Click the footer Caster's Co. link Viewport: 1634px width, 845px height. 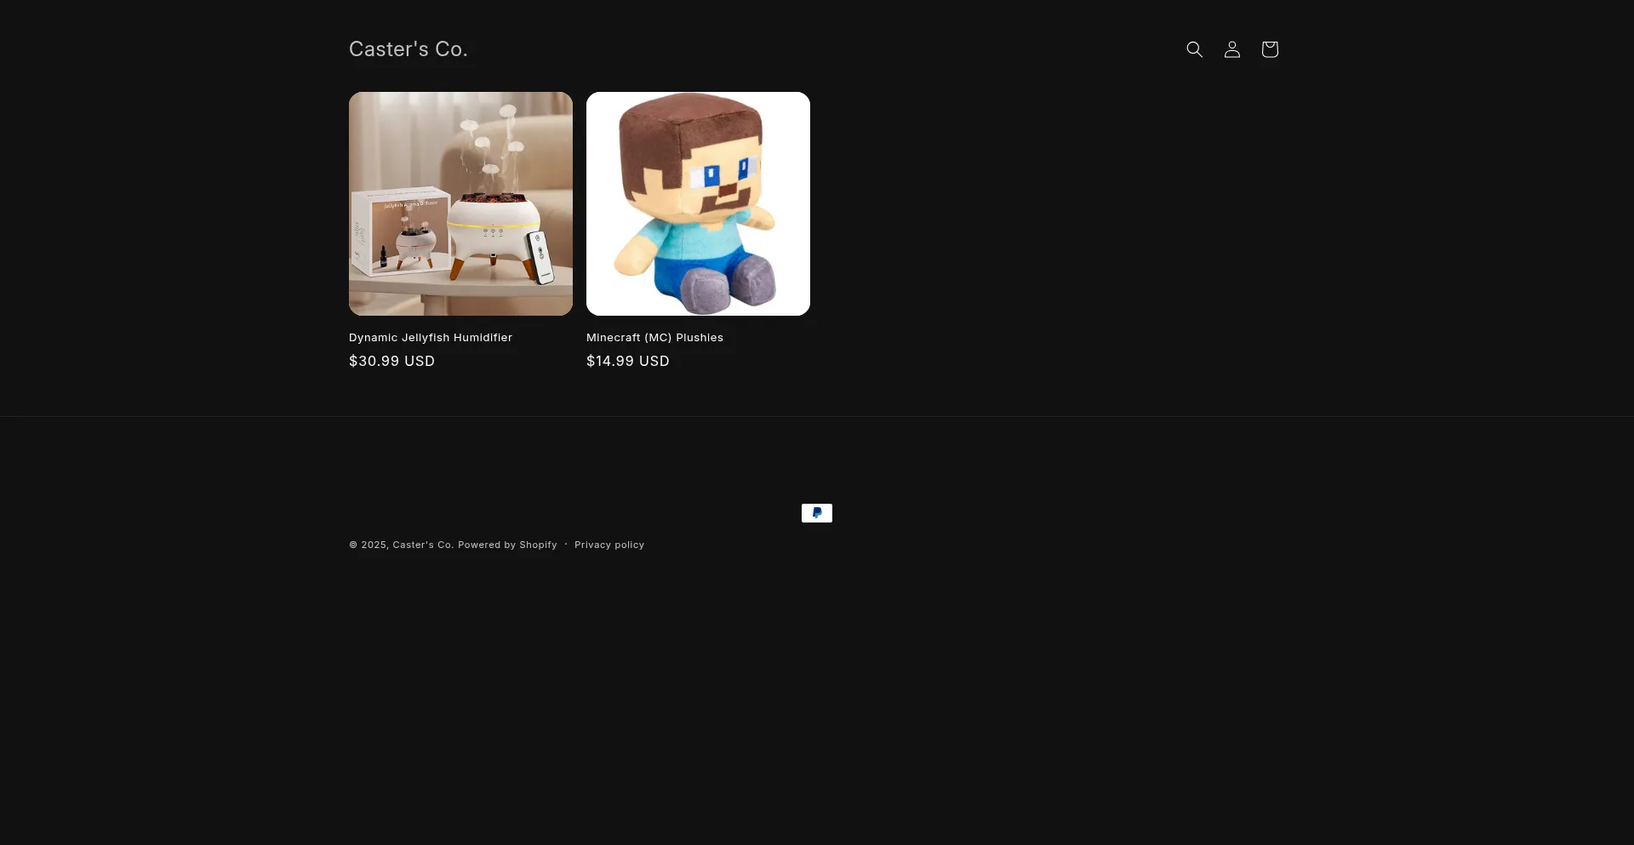point(422,545)
